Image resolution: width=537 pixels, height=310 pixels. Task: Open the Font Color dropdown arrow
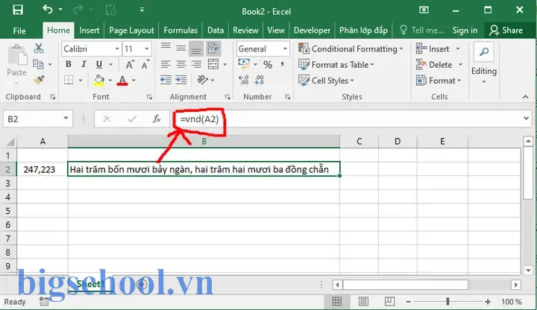pyautogui.click(x=134, y=80)
